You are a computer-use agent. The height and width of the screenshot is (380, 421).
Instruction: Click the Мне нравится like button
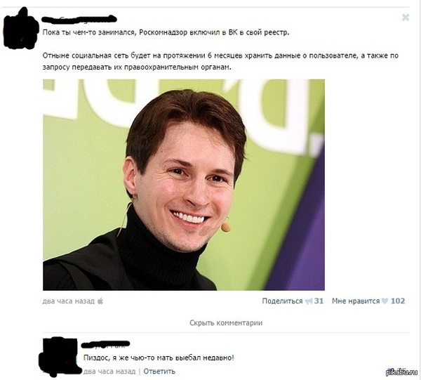356,301
